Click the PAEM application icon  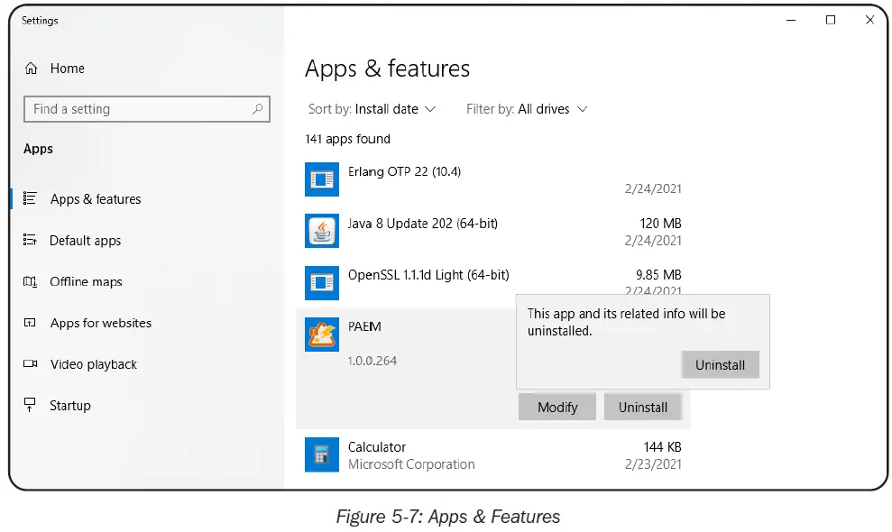(321, 334)
